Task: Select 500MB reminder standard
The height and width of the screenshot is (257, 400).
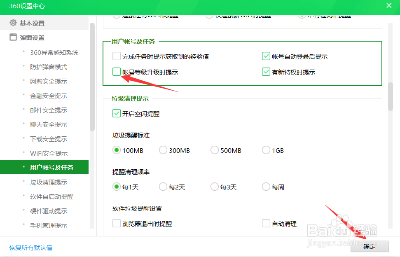Action: (214, 150)
